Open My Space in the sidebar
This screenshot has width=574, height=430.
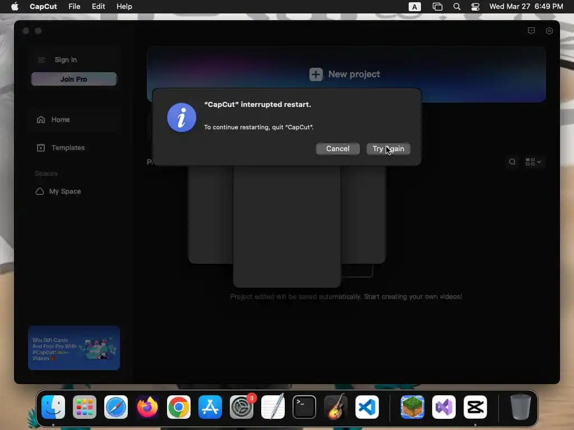pyautogui.click(x=65, y=191)
